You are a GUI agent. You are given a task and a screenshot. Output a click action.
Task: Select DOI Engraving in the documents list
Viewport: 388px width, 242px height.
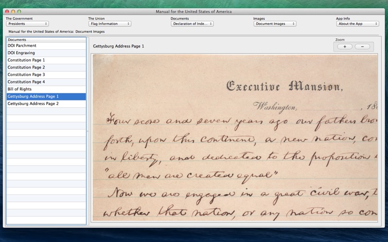pos(46,53)
